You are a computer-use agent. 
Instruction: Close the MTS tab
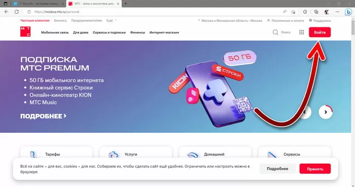point(118,4)
